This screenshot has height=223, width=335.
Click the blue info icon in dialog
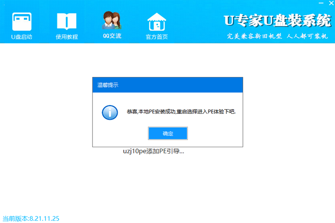click(x=110, y=112)
